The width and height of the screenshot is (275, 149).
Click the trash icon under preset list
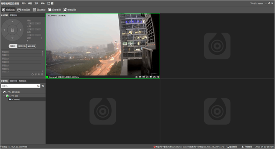click(x=42, y=74)
